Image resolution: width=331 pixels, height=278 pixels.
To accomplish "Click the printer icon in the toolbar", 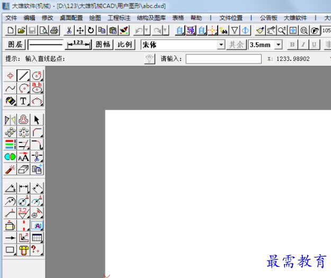I will pyautogui.click(x=54, y=31).
